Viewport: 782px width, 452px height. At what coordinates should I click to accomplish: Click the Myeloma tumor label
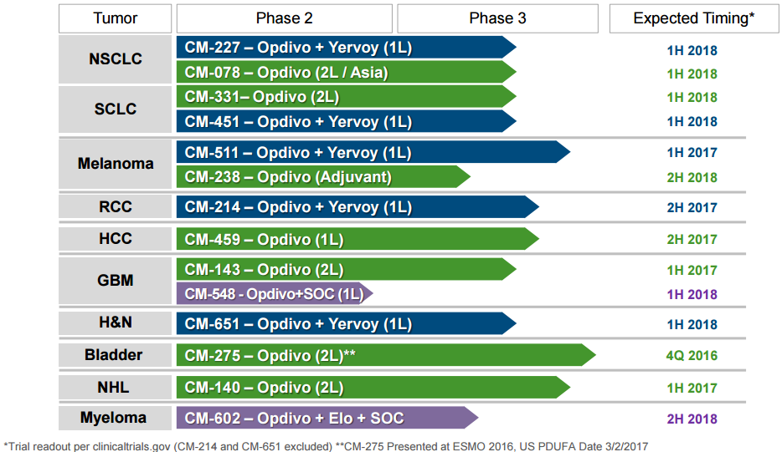114,418
